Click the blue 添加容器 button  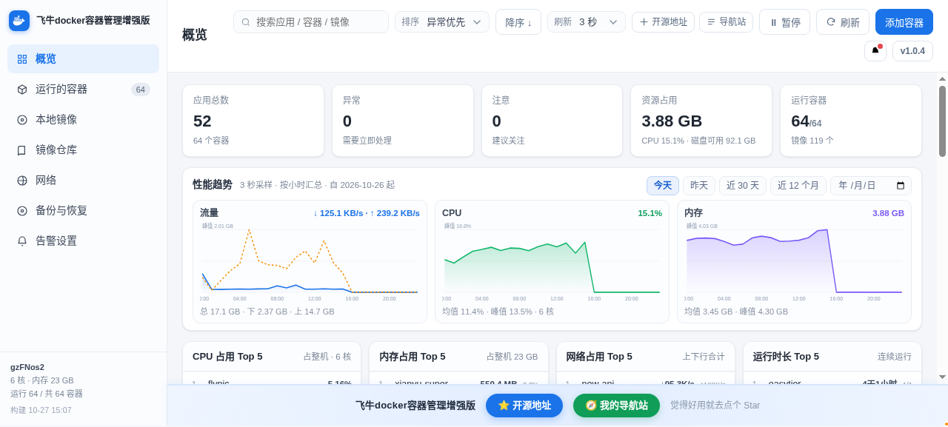pos(904,22)
